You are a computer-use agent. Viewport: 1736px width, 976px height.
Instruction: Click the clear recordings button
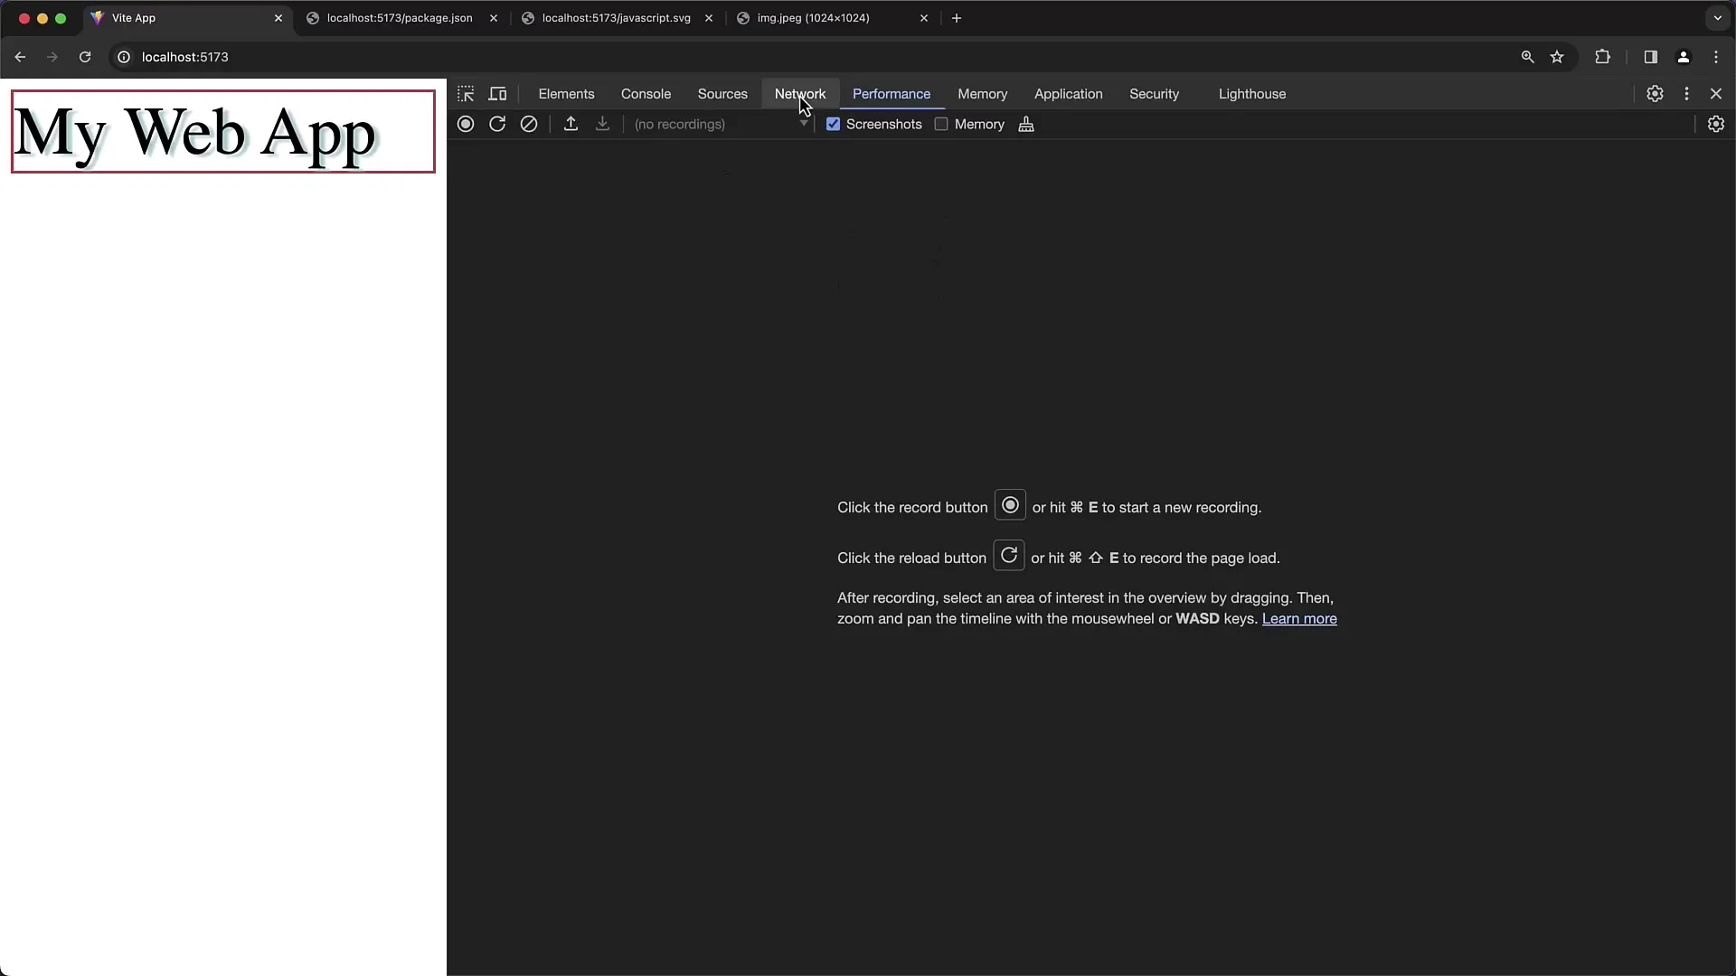529,124
